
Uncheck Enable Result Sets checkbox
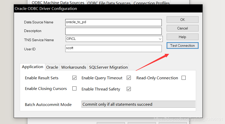(74, 78)
